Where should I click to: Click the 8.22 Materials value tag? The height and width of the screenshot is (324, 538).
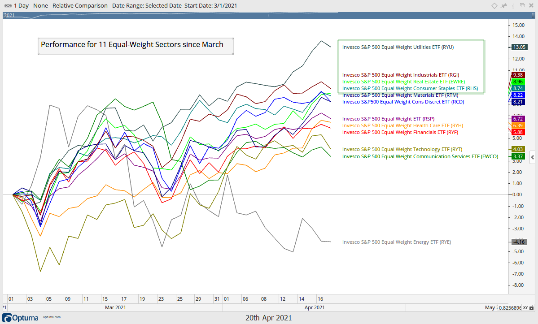[x=518, y=95]
